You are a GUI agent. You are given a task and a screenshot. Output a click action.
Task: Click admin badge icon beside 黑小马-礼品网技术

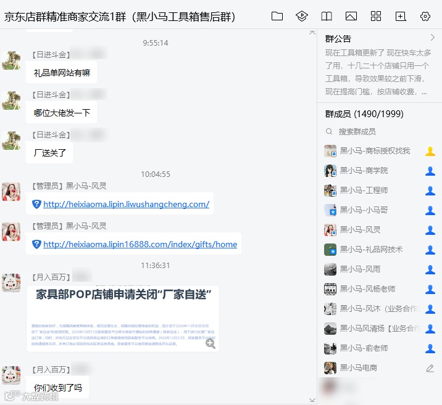(430, 250)
